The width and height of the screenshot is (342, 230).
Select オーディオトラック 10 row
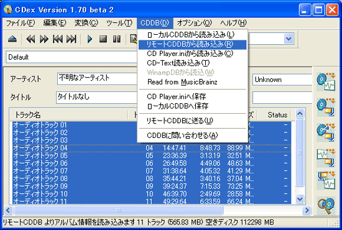click(152, 194)
